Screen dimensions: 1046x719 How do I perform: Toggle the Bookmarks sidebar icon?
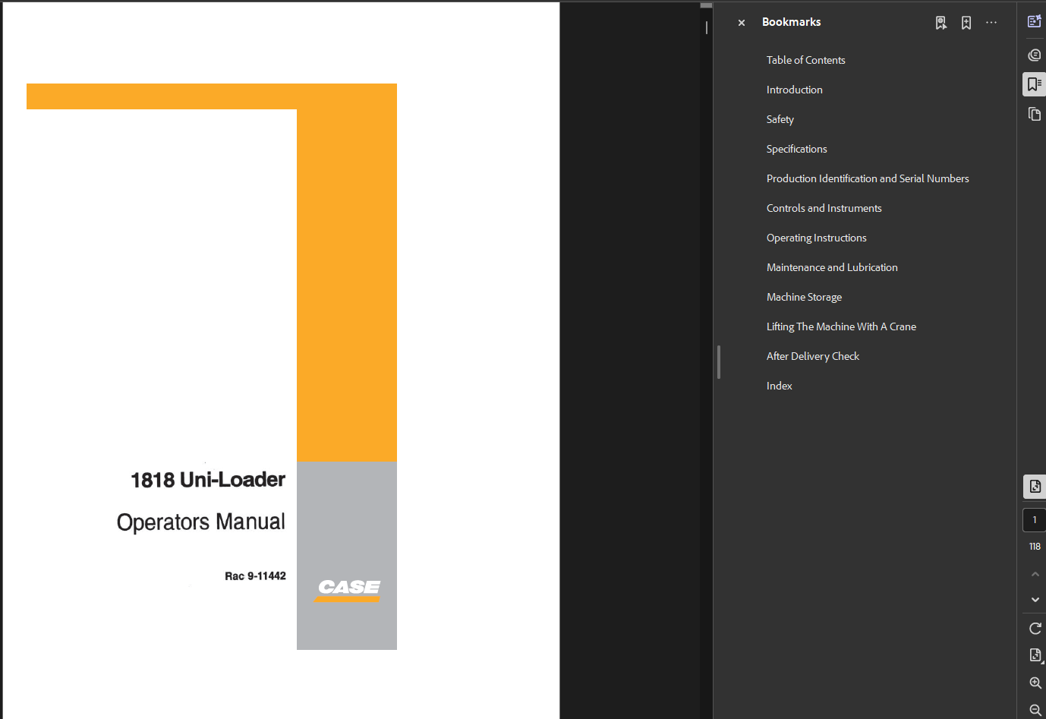[x=1034, y=84]
